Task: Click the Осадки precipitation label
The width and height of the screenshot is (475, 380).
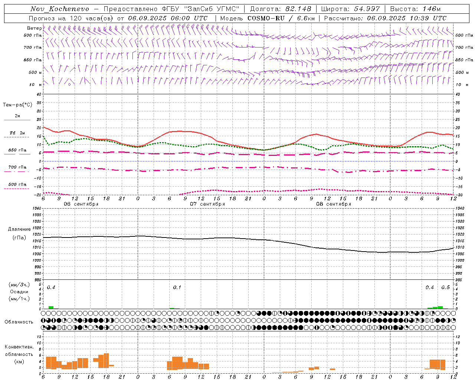Action: (19, 292)
